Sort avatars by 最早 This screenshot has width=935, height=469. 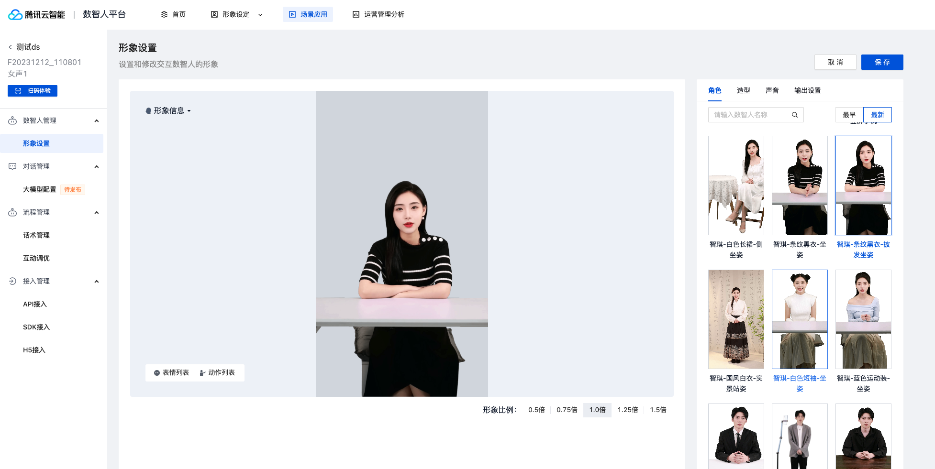(x=849, y=115)
